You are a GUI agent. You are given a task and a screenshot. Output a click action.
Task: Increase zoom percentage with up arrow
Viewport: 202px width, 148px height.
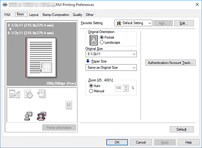pos(126,87)
